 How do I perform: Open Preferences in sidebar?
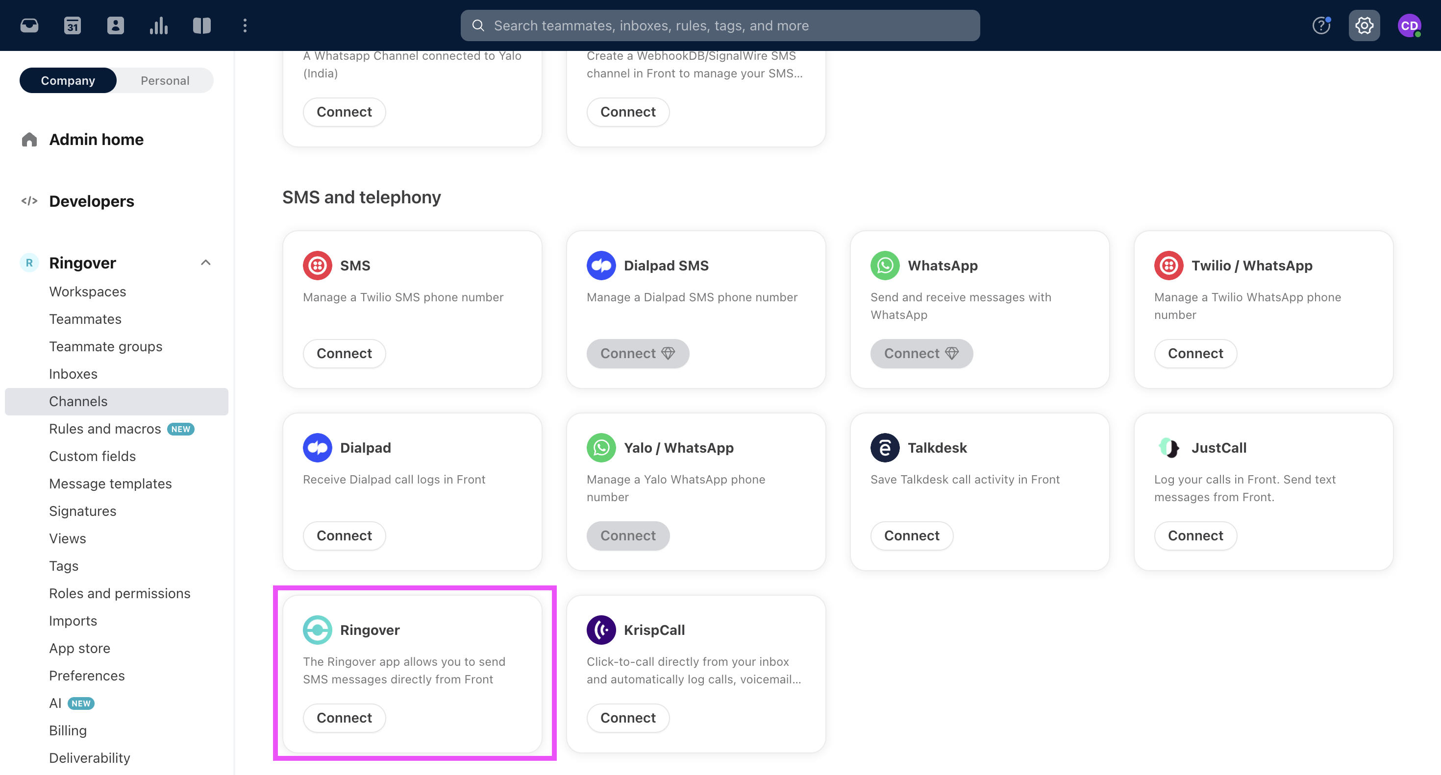pyautogui.click(x=87, y=676)
